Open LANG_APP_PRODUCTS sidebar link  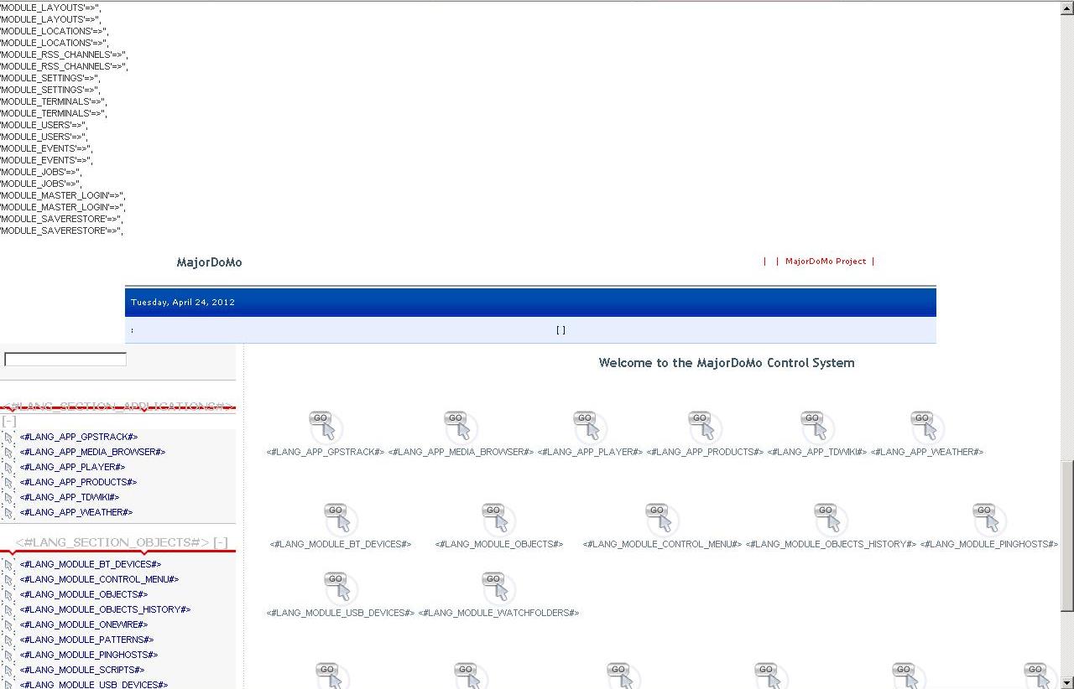79,482
